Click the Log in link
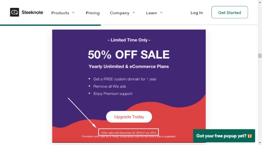The width and height of the screenshot is (262, 145). tap(196, 13)
